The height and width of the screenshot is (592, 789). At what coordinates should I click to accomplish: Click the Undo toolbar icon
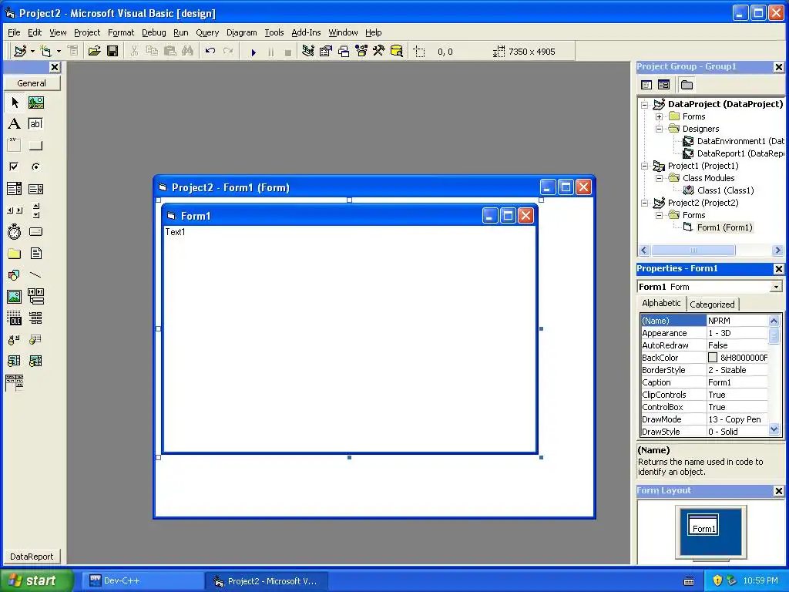tap(210, 52)
